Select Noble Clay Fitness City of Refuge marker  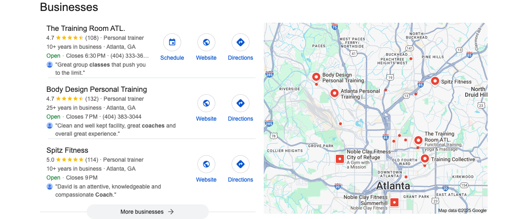[340, 159]
